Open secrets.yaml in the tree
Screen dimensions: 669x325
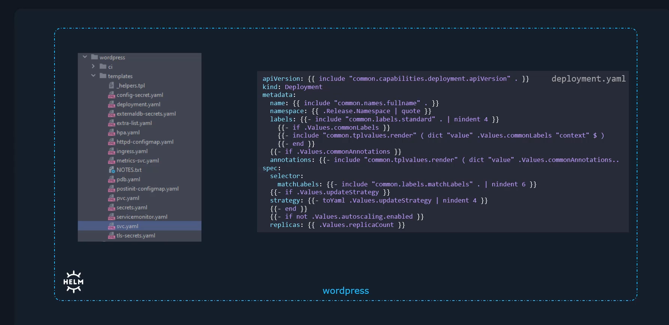pos(132,207)
